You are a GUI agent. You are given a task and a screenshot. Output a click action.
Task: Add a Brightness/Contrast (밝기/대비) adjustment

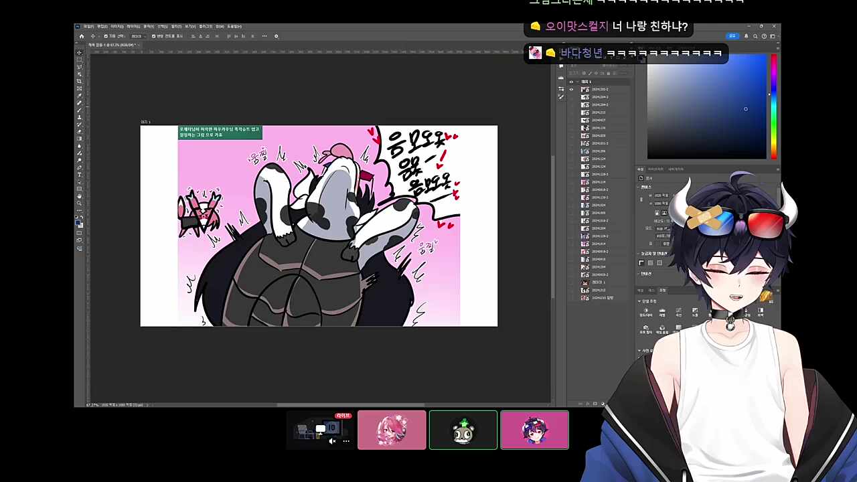646,311
